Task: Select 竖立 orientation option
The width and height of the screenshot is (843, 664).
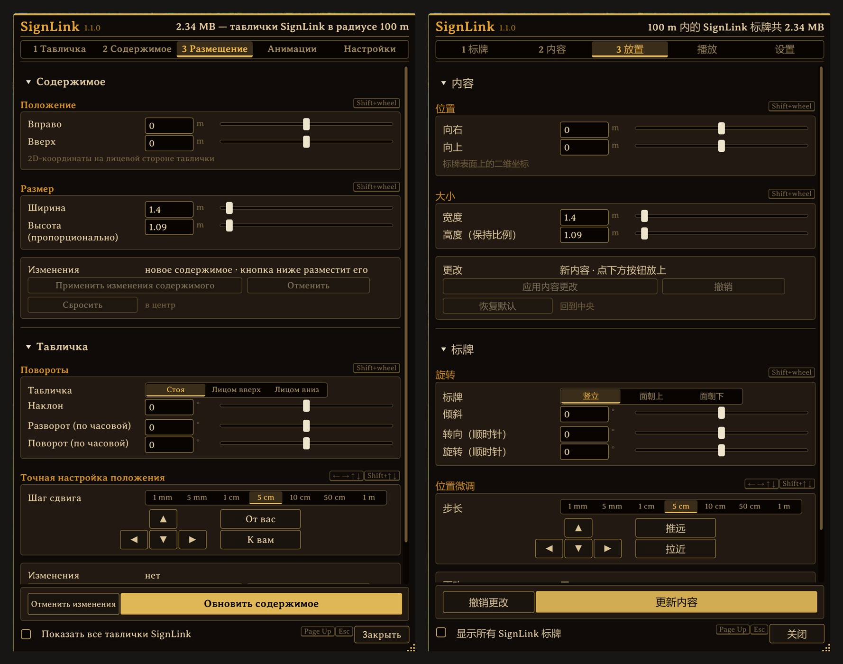Action: [x=591, y=396]
